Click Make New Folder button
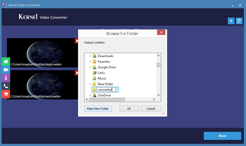 click(98, 109)
